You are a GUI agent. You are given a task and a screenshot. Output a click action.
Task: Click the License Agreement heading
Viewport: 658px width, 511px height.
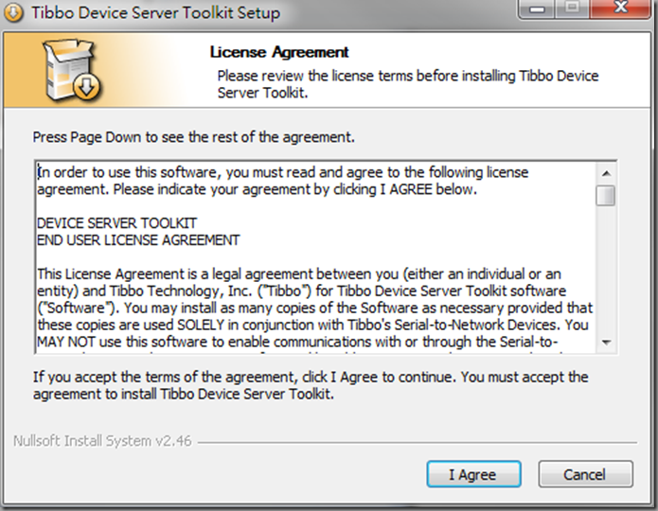(279, 52)
